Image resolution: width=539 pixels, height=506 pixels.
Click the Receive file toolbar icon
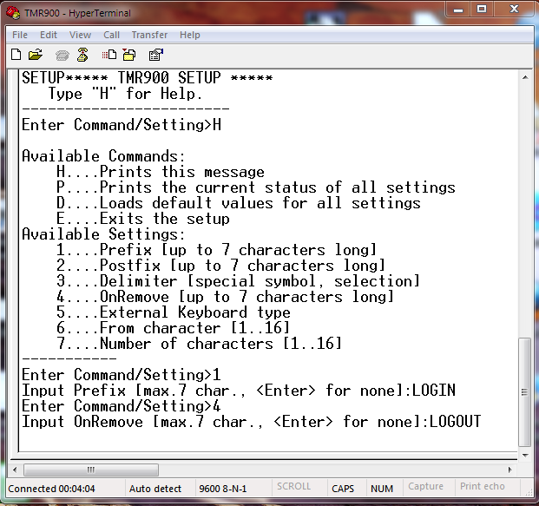tap(128, 54)
